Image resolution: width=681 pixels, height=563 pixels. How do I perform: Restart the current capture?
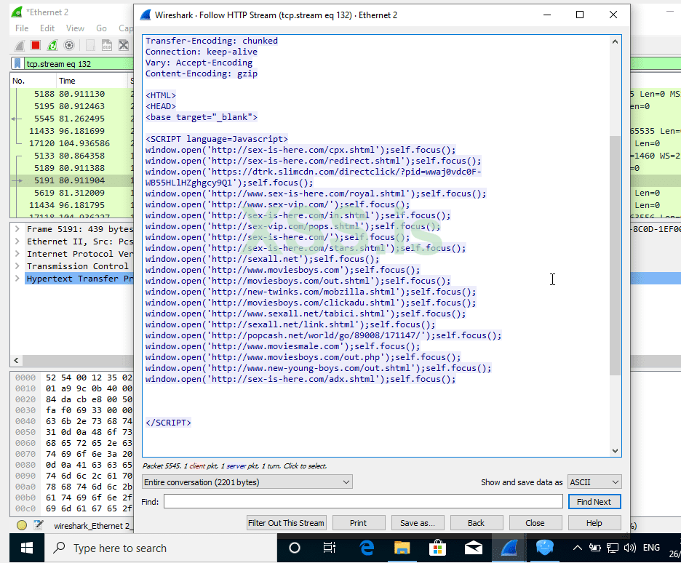pyautogui.click(x=51, y=45)
